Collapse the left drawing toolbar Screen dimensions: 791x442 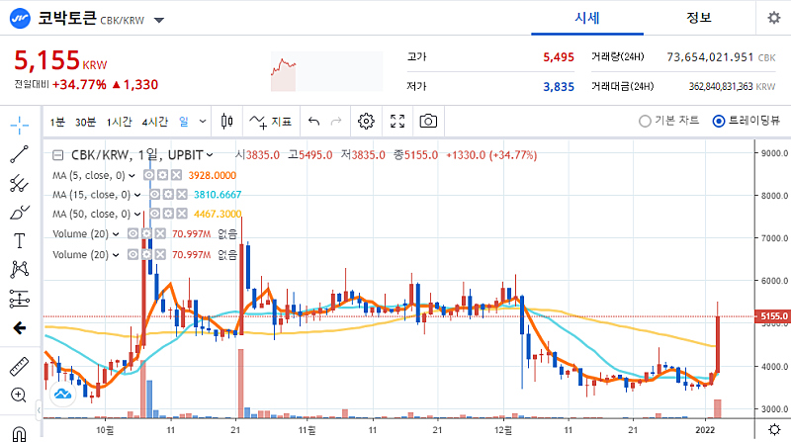coord(39,410)
